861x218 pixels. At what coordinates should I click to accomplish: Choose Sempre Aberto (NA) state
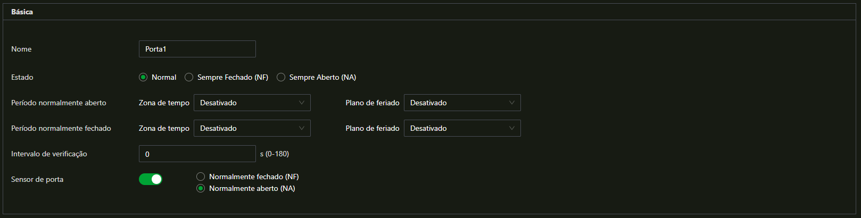281,77
